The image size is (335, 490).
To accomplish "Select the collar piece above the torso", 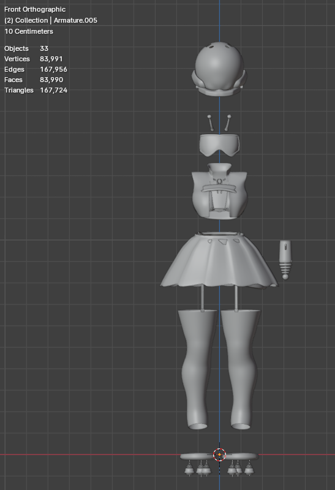I will pos(219,170).
